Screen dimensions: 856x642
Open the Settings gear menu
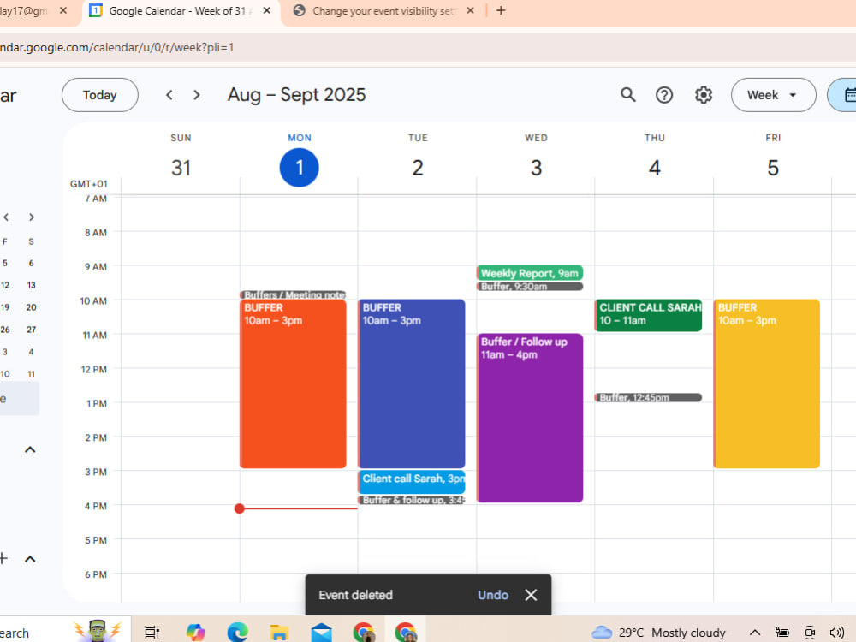[x=704, y=95]
